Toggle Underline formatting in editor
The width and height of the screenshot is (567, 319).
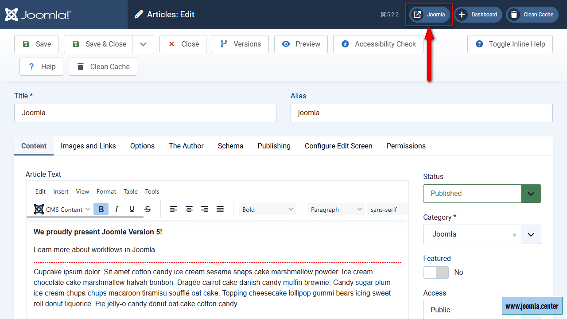point(132,209)
